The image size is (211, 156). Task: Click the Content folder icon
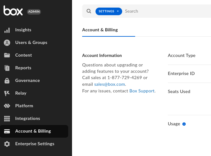coord(7,55)
